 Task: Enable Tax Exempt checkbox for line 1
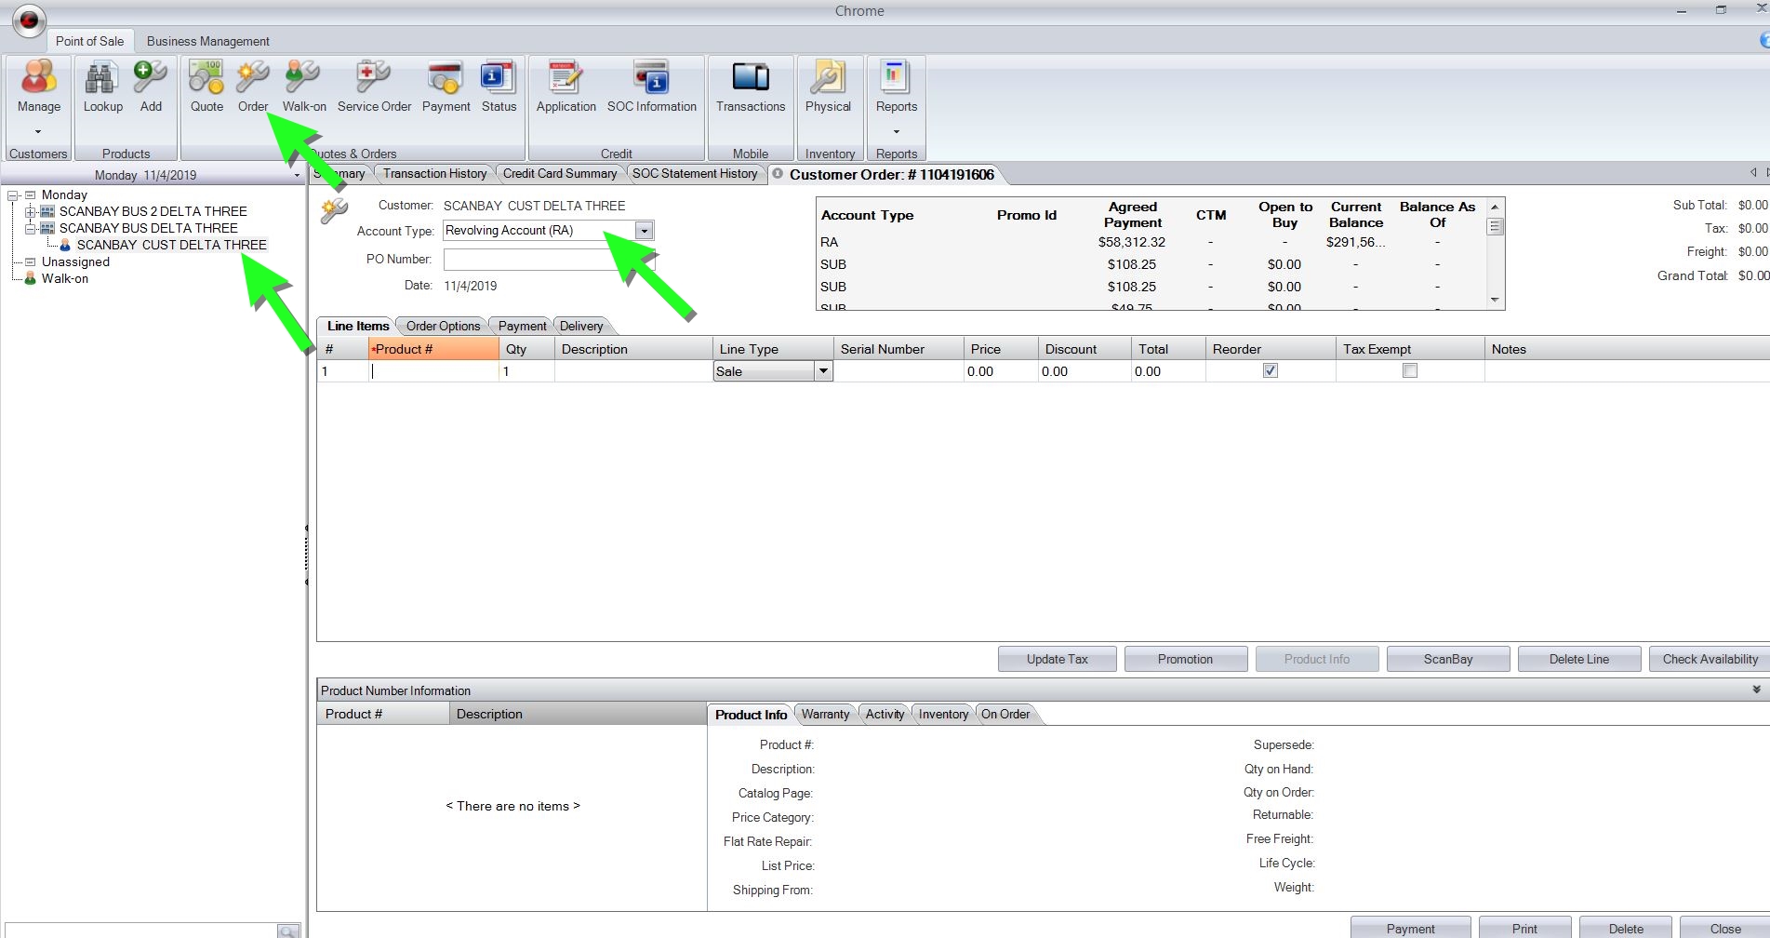click(x=1409, y=370)
